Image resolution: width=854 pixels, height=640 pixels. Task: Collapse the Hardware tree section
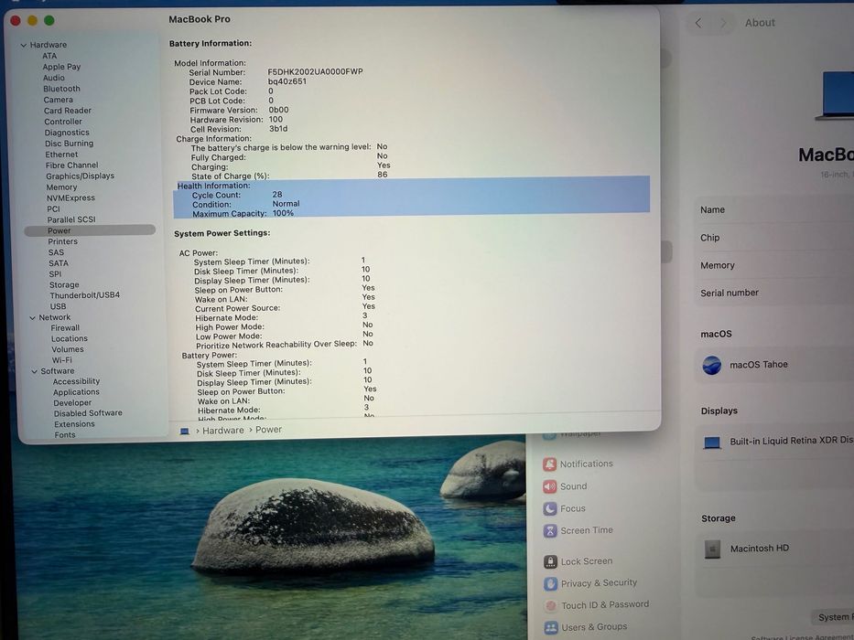click(x=24, y=45)
